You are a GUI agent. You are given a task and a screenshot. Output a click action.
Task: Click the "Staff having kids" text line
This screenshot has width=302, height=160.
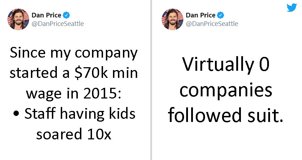point(79,113)
